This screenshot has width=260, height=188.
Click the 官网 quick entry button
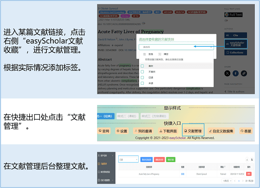[104, 131]
